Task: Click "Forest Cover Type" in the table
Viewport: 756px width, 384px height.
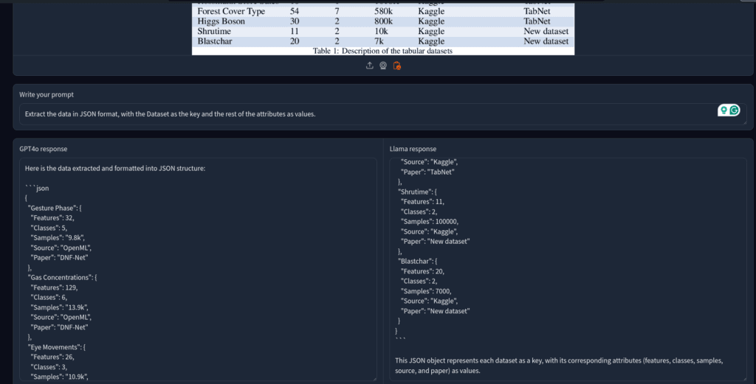Action: pos(231,11)
